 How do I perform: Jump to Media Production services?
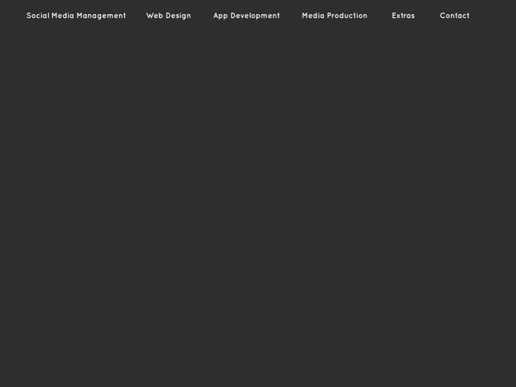[335, 16]
